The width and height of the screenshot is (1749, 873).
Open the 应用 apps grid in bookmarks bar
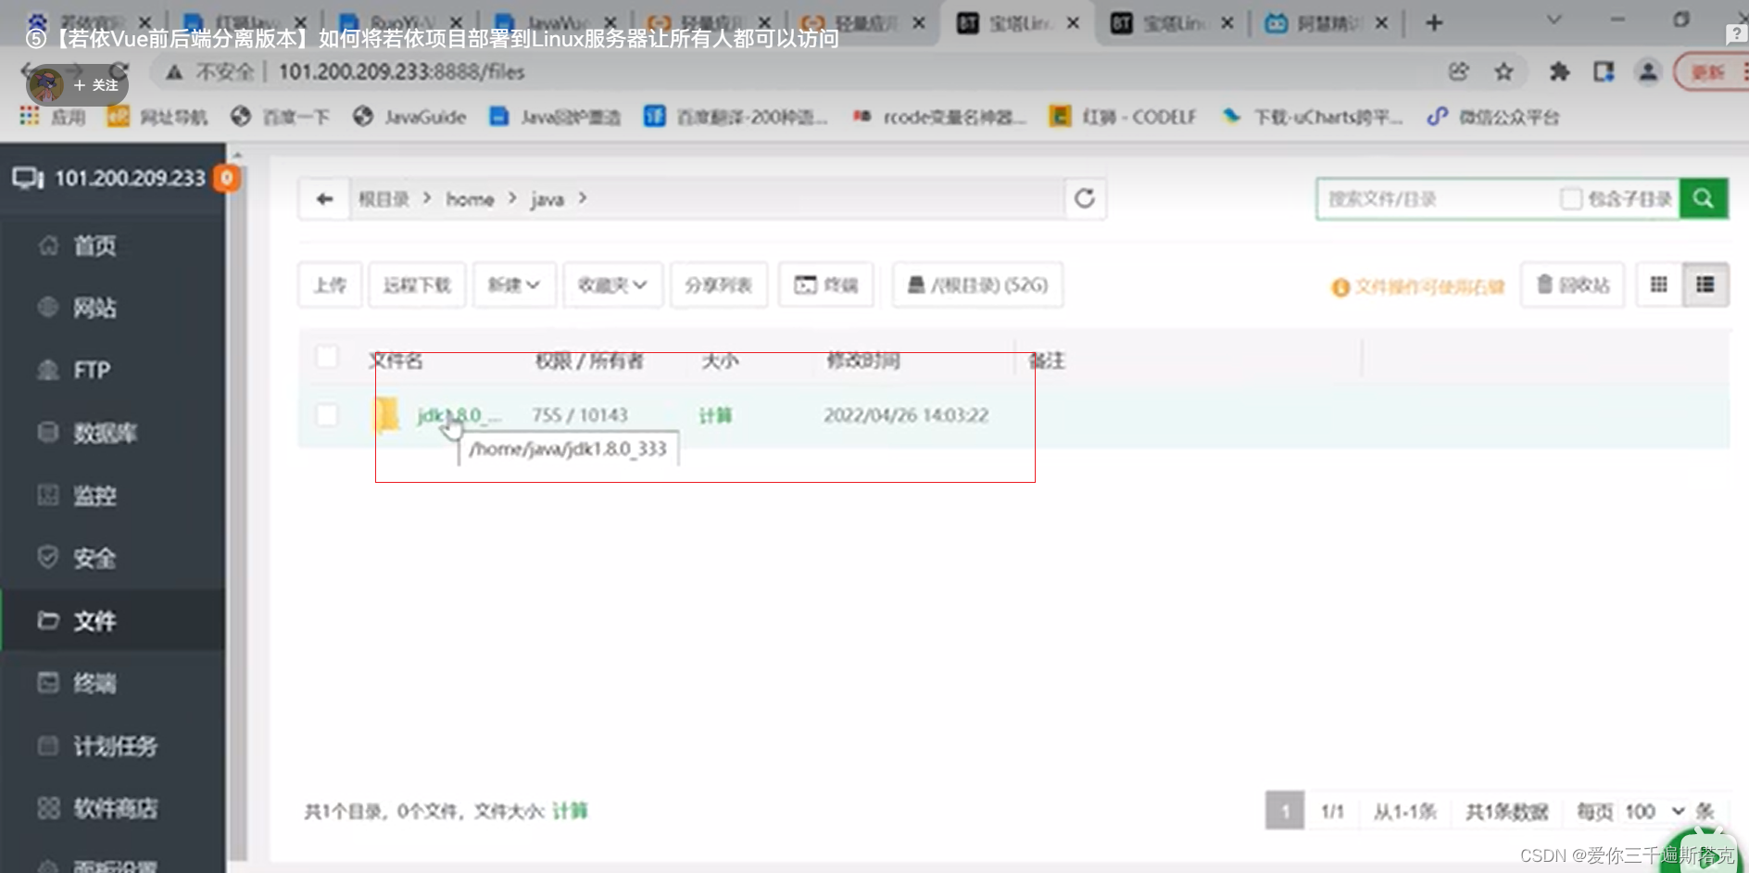click(53, 117)
